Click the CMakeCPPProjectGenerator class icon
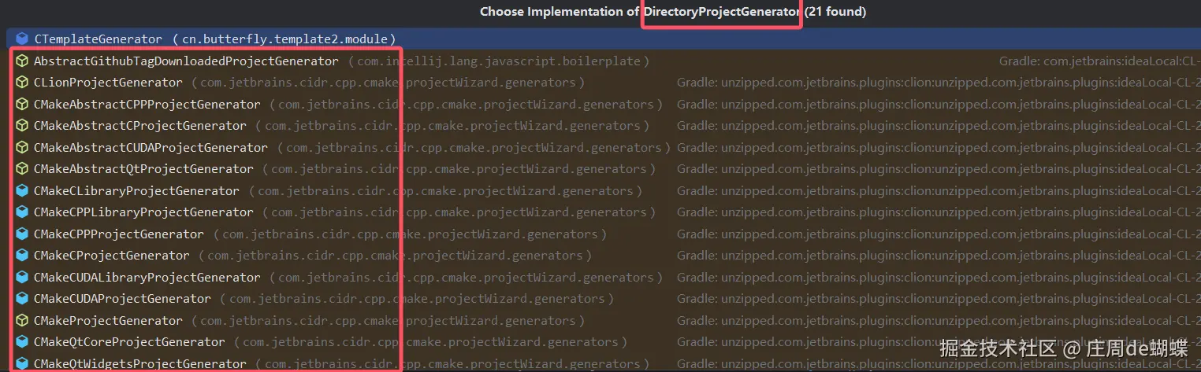 pos(21,234)
